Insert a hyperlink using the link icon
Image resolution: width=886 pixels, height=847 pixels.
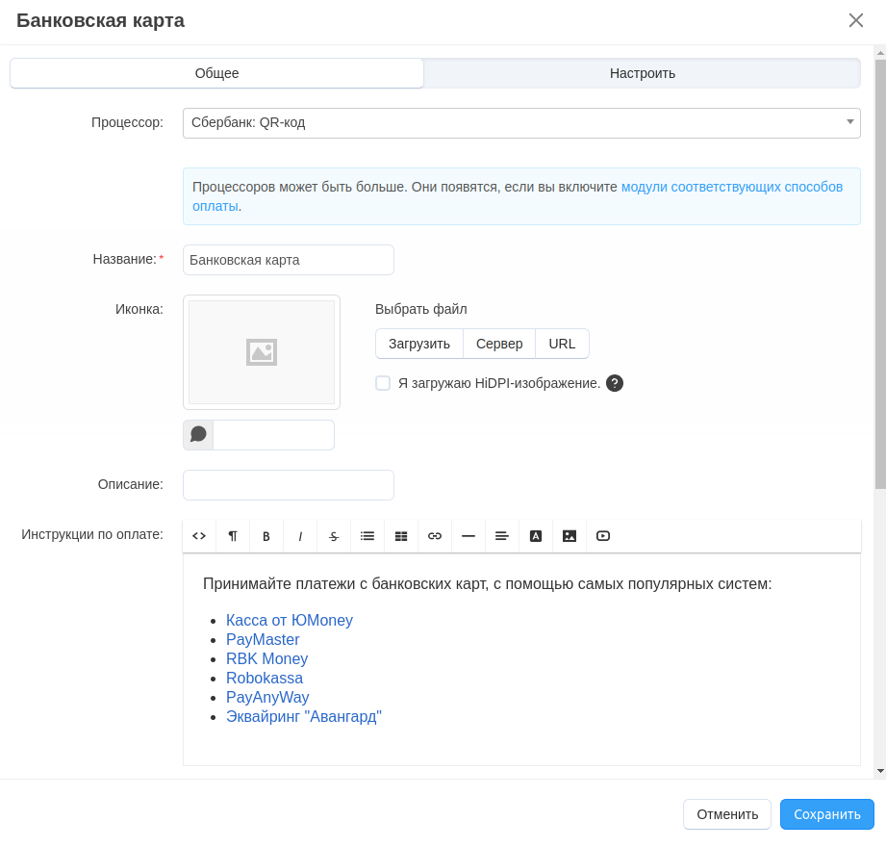[435, 536]
